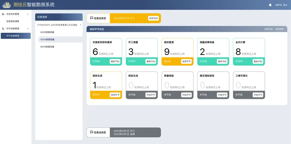Click the 开工测量 card title
Image resolution: width=291 pixels, height=144 pixels.
pos(133,42)
